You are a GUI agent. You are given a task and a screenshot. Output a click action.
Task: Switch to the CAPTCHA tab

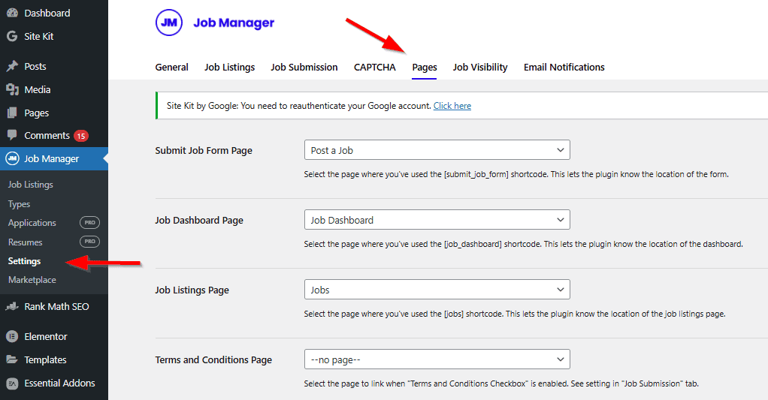pos(375,67)
